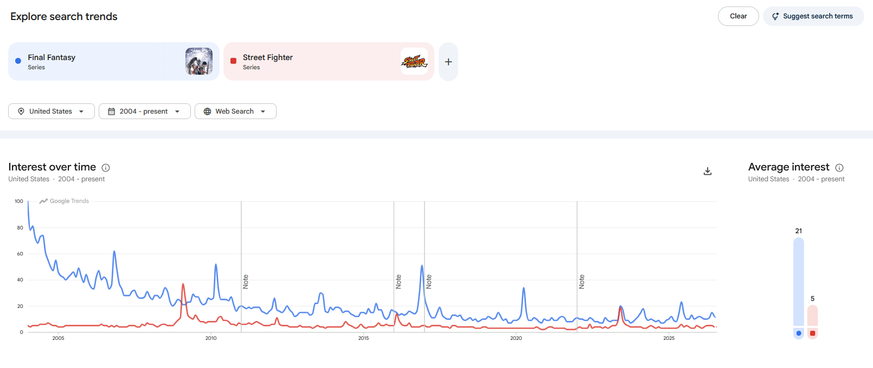Screen dimensions: 873x368
Task: Select the Street Fighter term chip
Action: click(329, 62)
